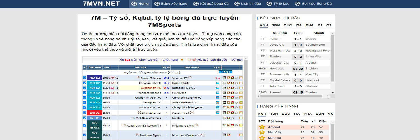This screenshot has height=140, width=420.
Task: Open analysis chart icon for Chungnam Asan row
Action: 228,98
